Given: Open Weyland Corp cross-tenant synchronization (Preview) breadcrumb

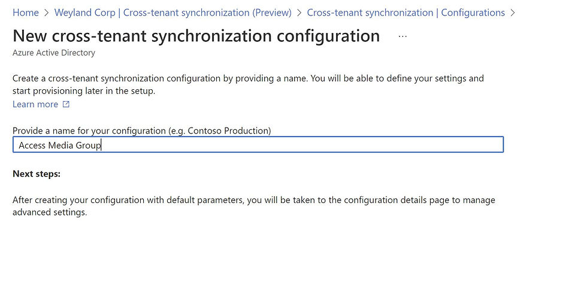Looking at the screenshot, I should point(173,13).
